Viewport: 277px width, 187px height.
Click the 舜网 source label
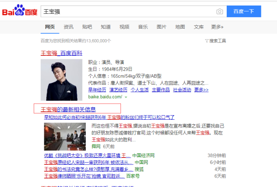click(96, 146)
